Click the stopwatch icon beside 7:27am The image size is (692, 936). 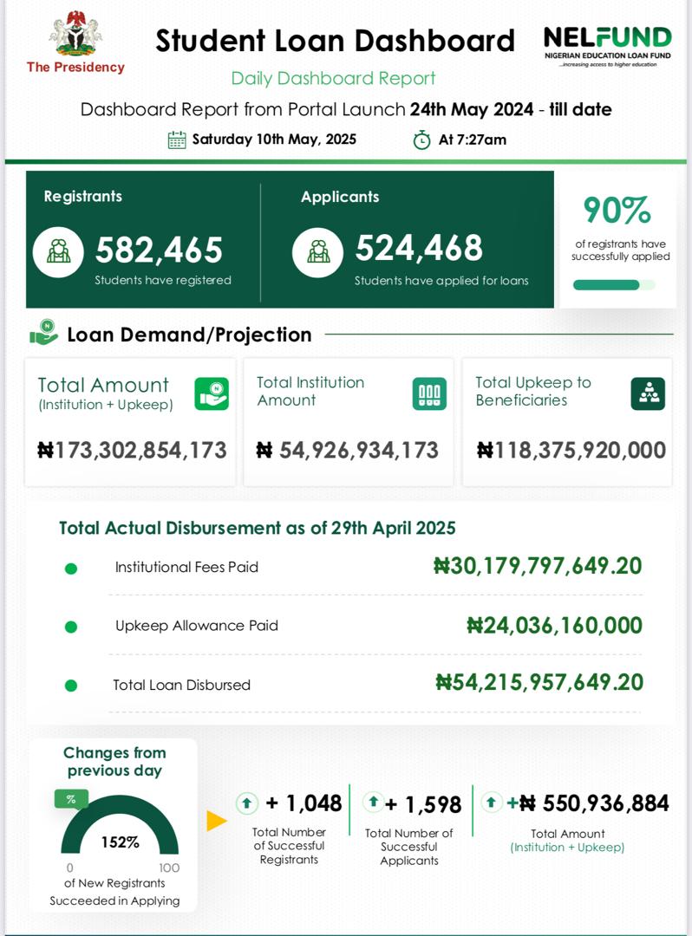point(421,140)
